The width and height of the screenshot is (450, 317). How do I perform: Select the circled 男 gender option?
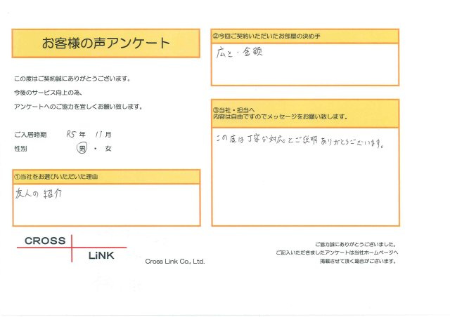(82, 149)
